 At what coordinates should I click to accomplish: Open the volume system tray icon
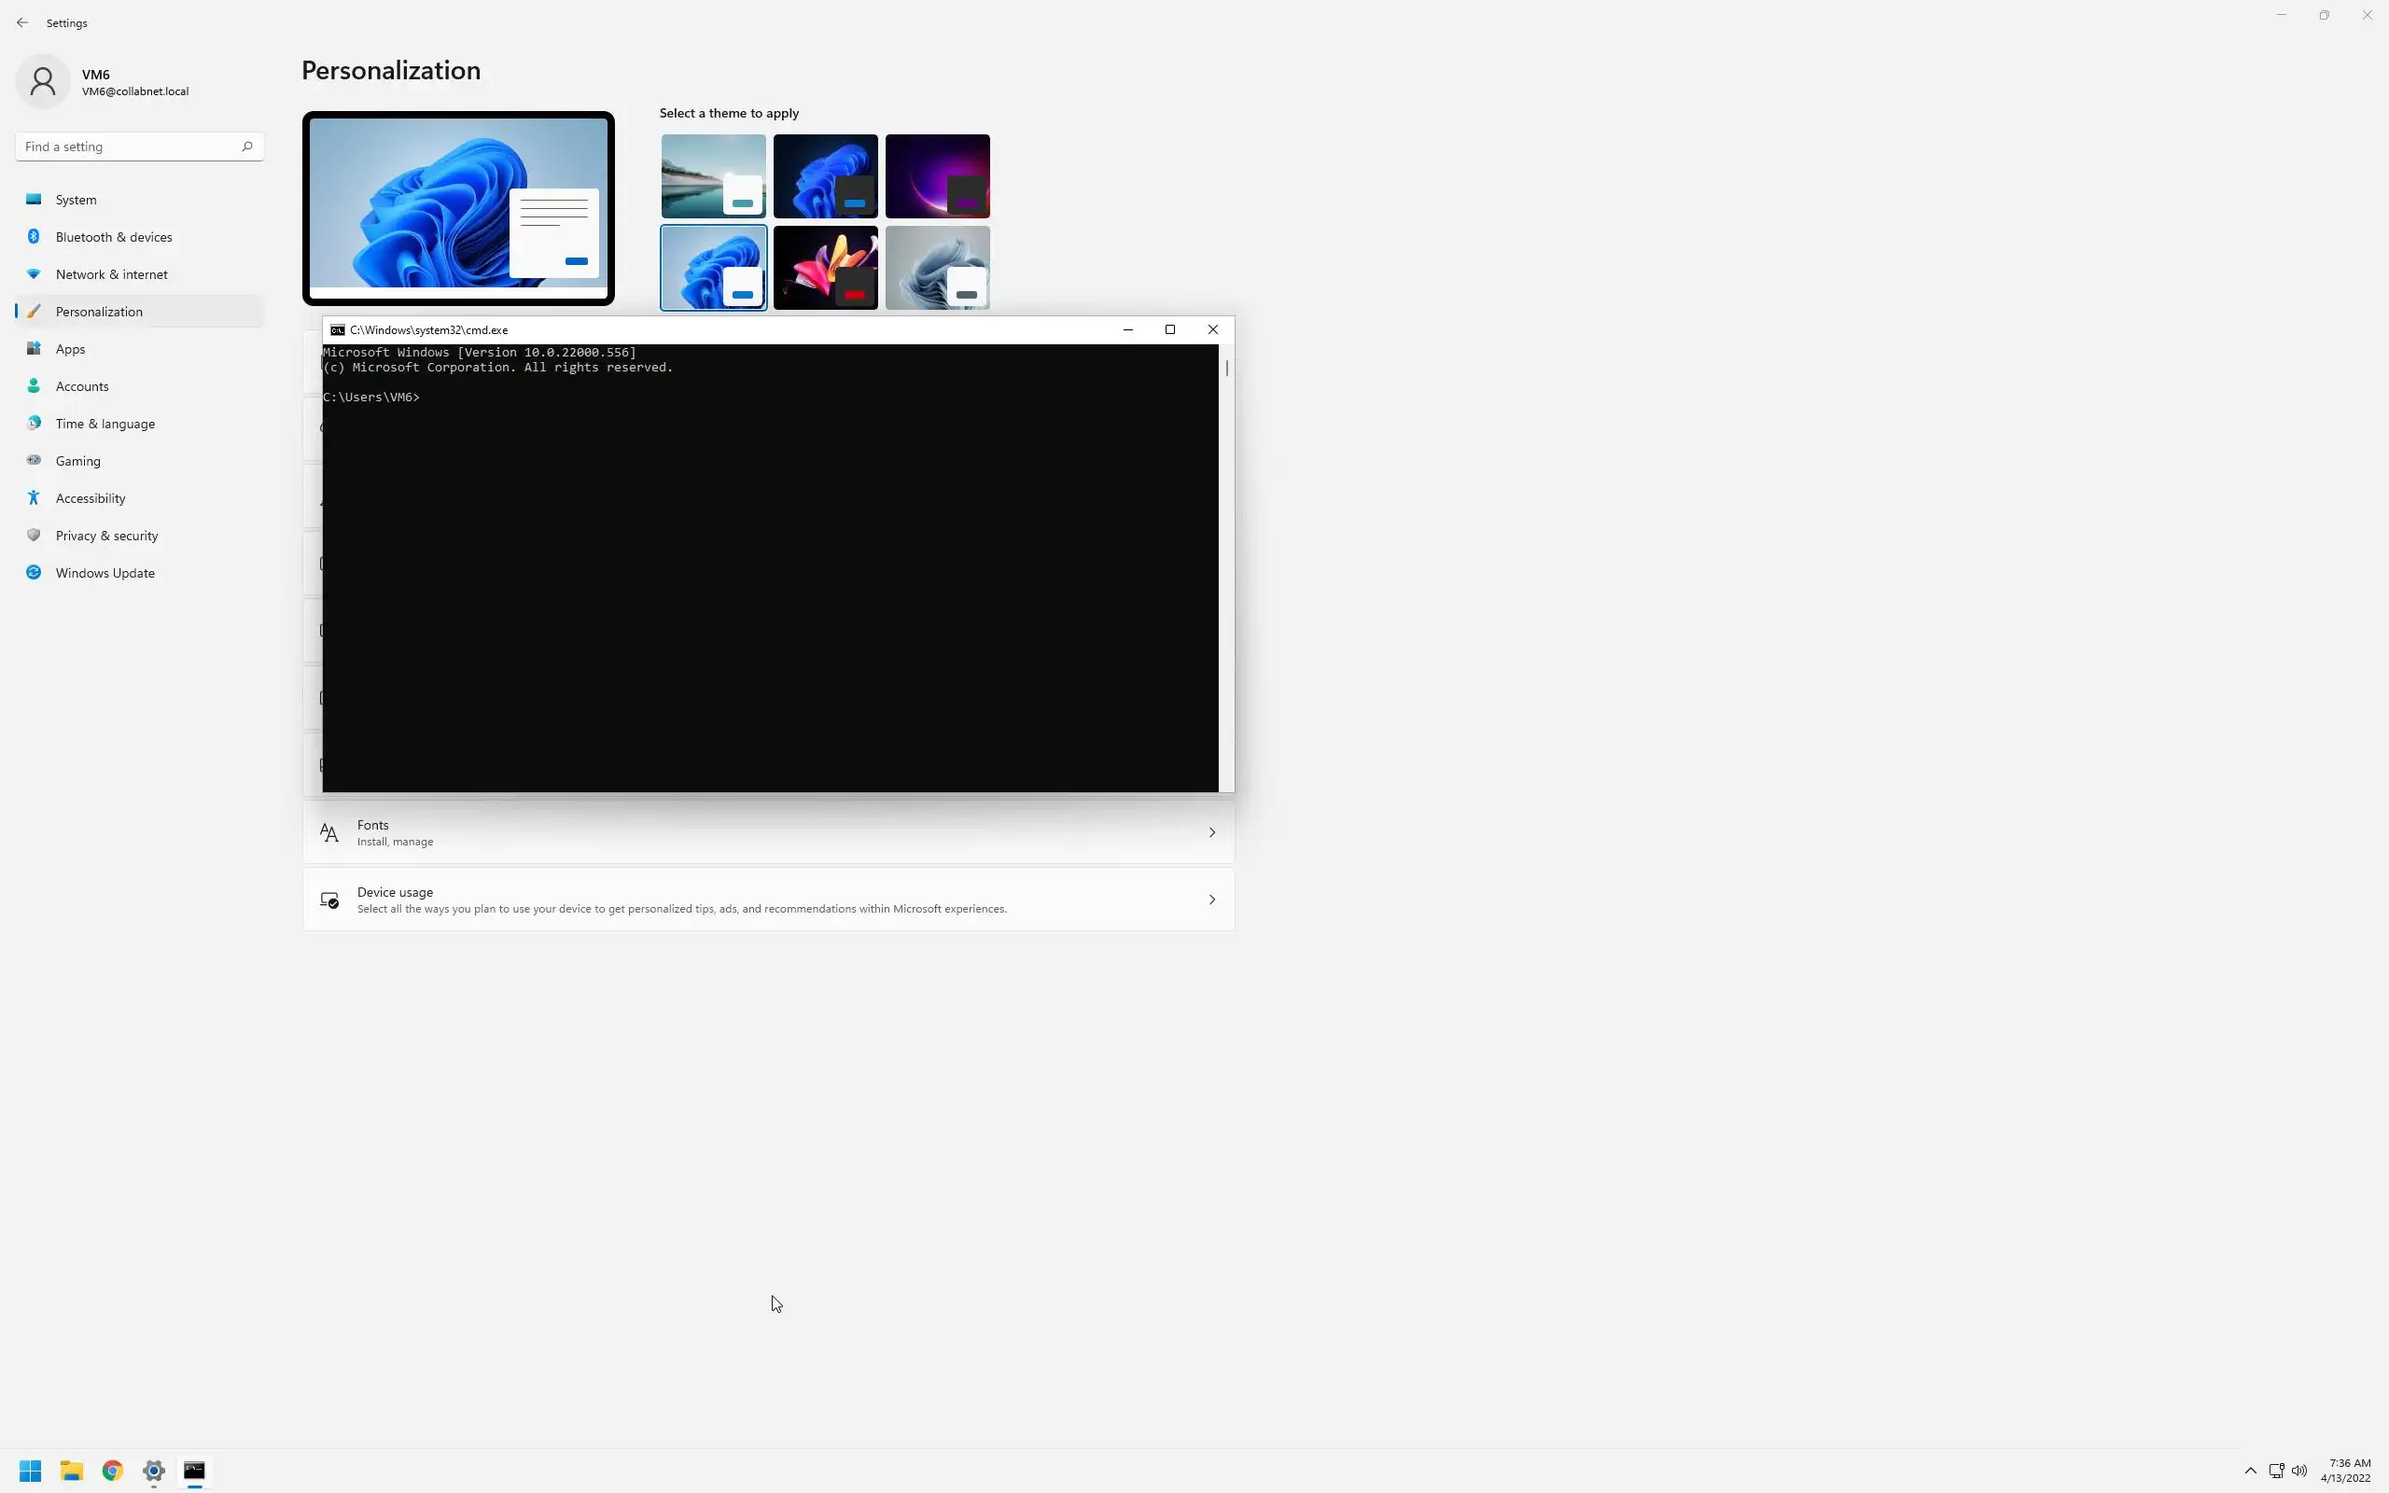tap(2299, 1472)
